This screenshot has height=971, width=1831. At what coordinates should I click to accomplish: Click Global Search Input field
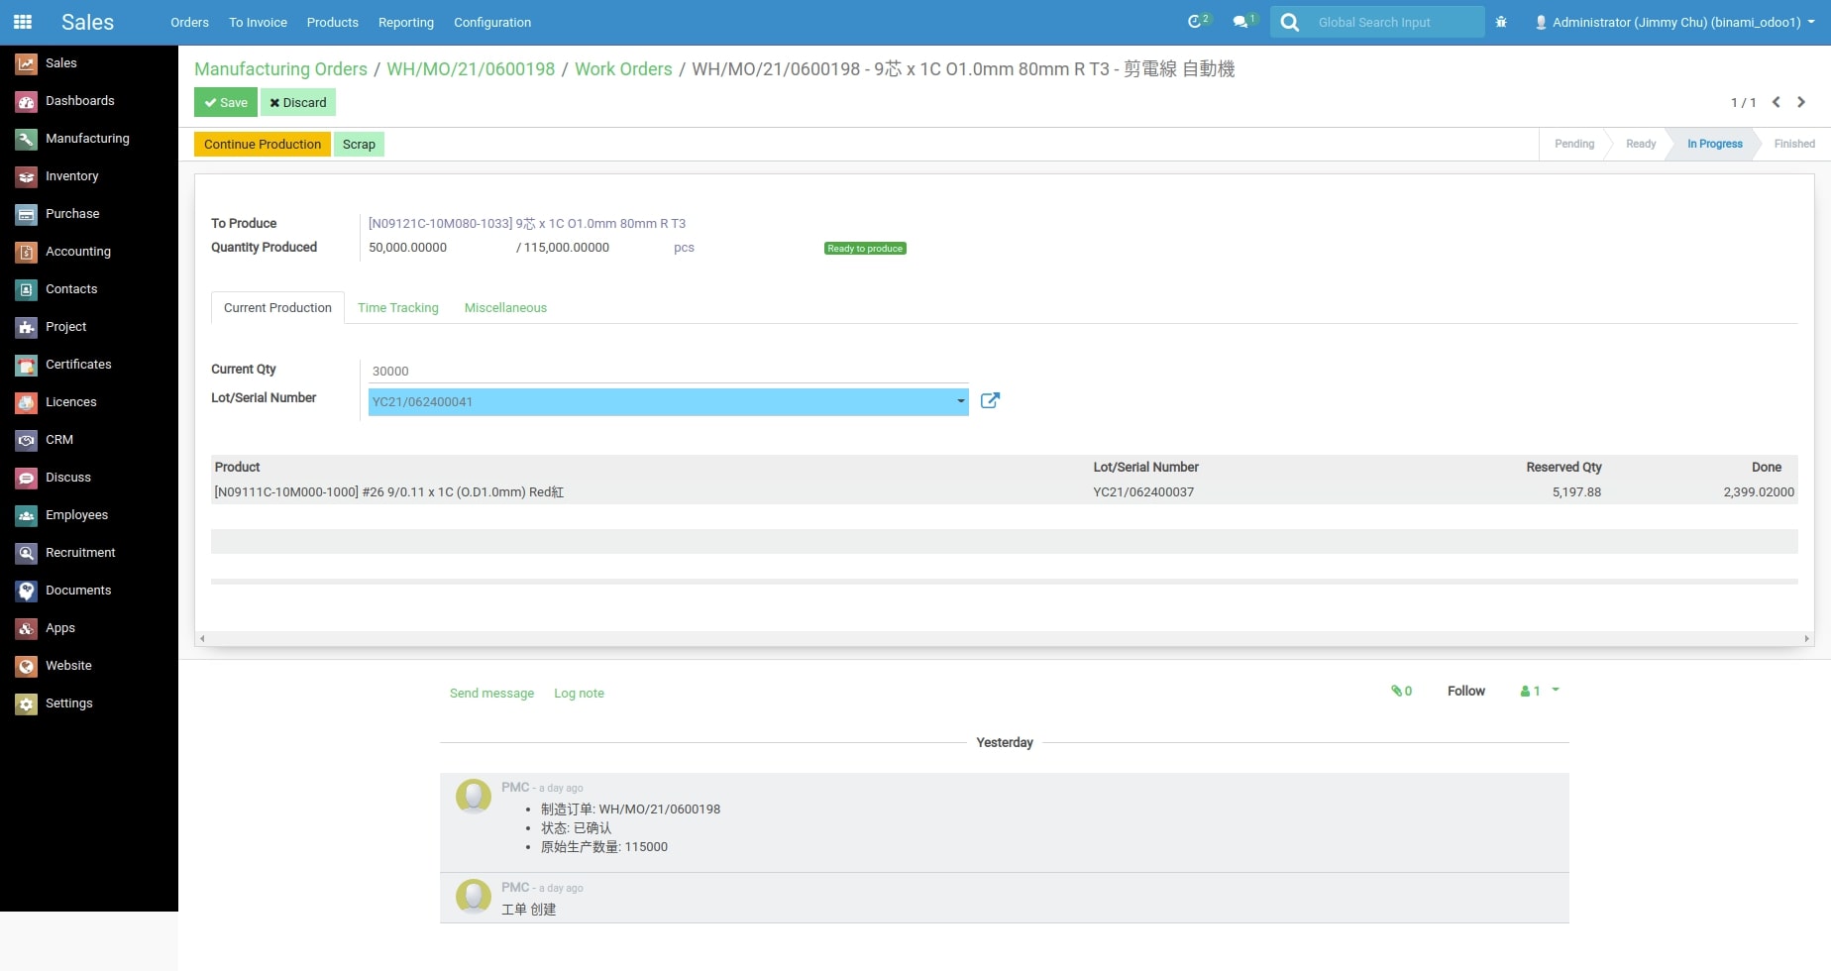(1397, 22)
